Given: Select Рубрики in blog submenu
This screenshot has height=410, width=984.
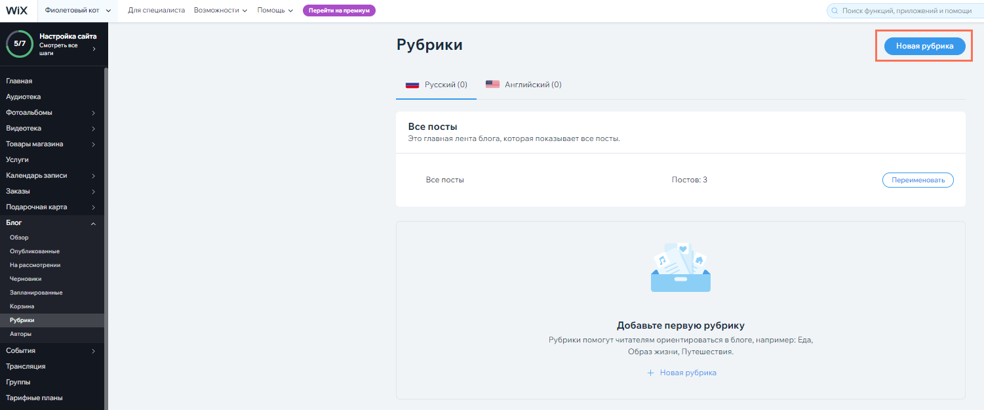Looking at the screenshot, I should [x=52, y=320].
